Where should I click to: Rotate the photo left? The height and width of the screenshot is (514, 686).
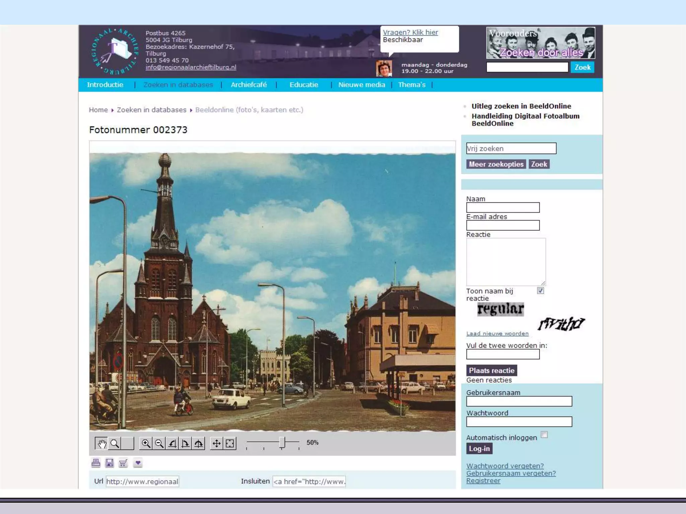click(x=172, y=444)
